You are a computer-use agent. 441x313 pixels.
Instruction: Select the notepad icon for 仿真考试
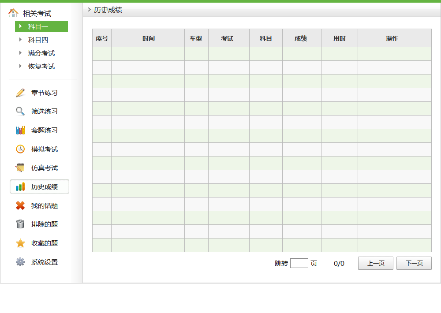[x=19, y=168]
